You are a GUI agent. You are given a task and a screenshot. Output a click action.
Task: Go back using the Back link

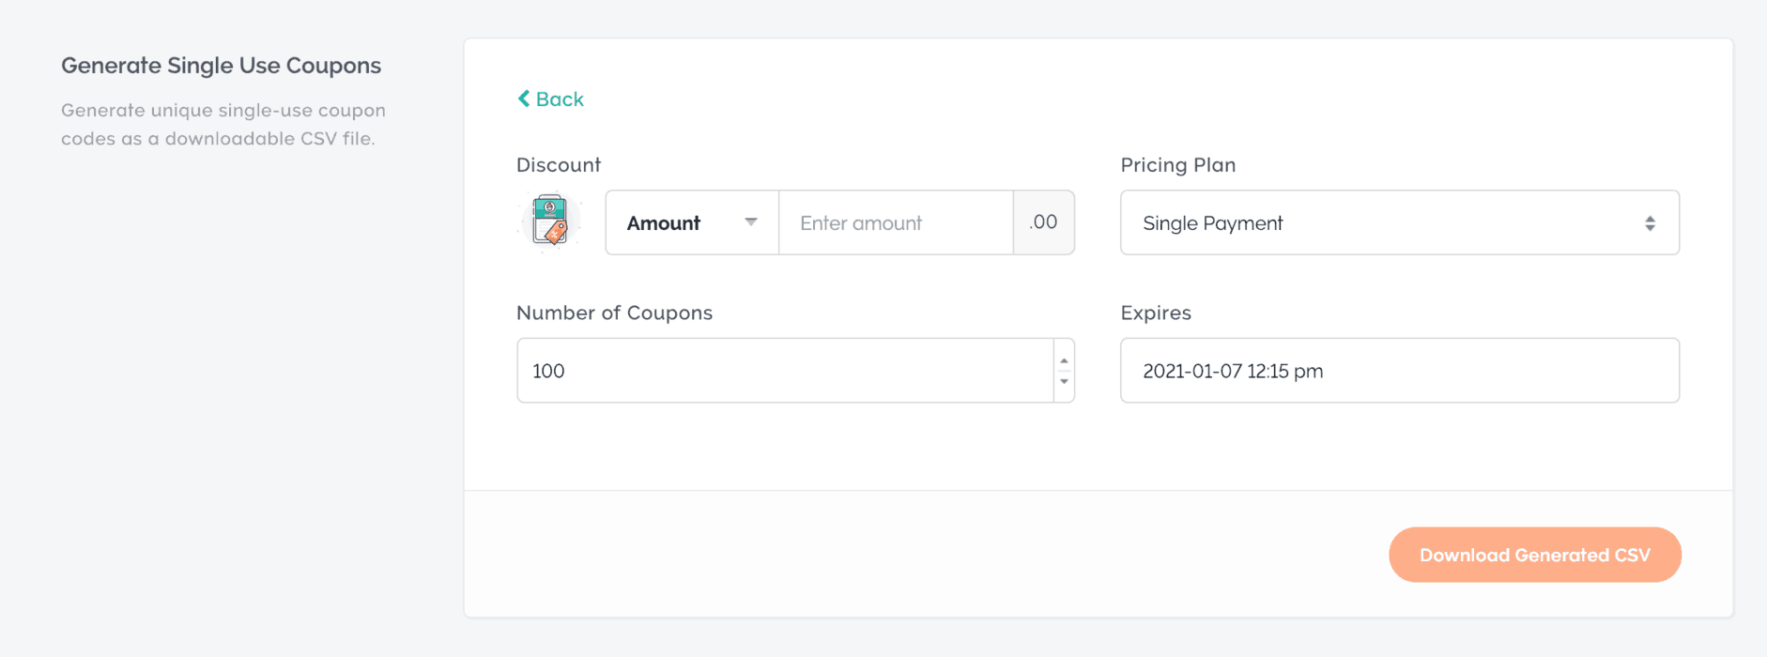(x=550, y=99)
